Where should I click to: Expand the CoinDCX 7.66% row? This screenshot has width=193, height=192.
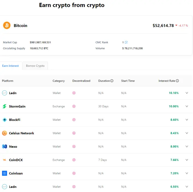[187, 160]
